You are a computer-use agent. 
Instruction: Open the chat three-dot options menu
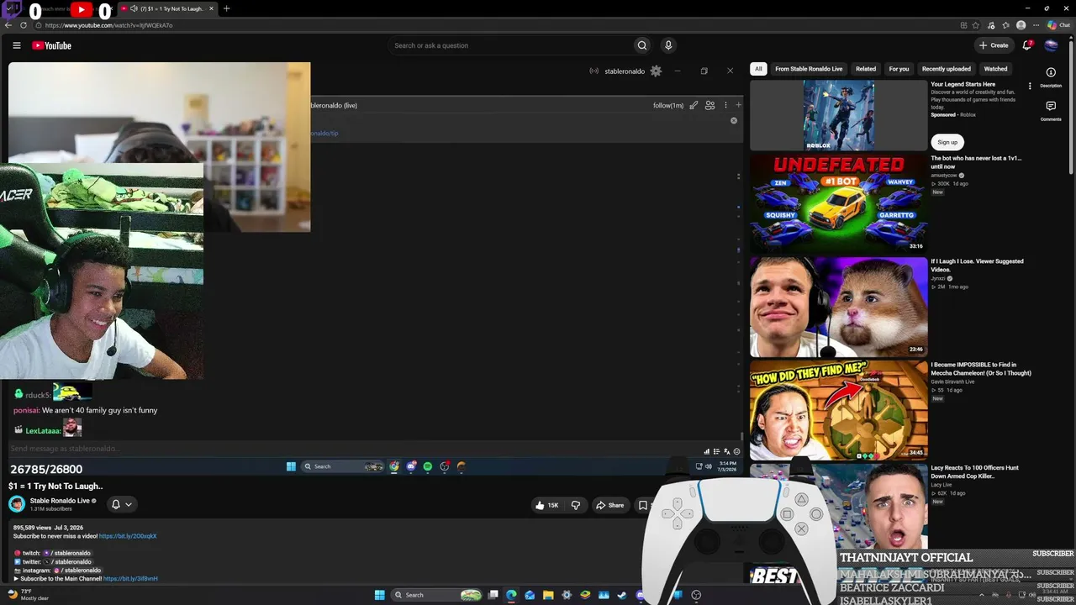tap(725, 105)
